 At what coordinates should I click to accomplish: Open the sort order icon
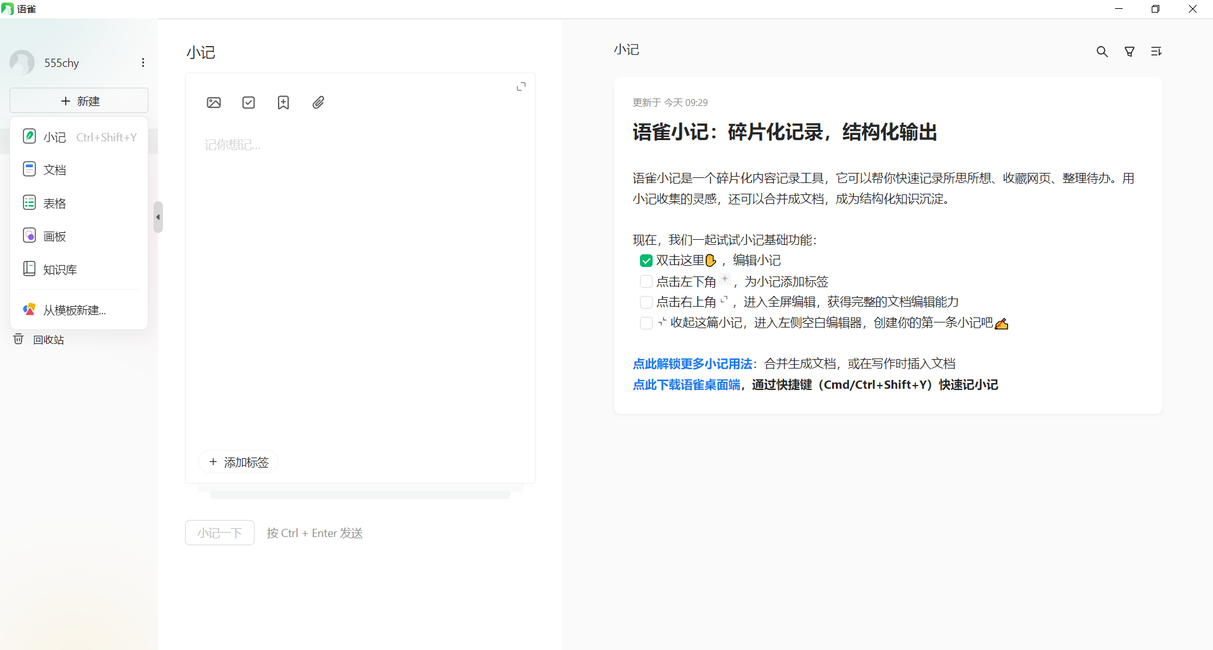tap(1156, 52)
